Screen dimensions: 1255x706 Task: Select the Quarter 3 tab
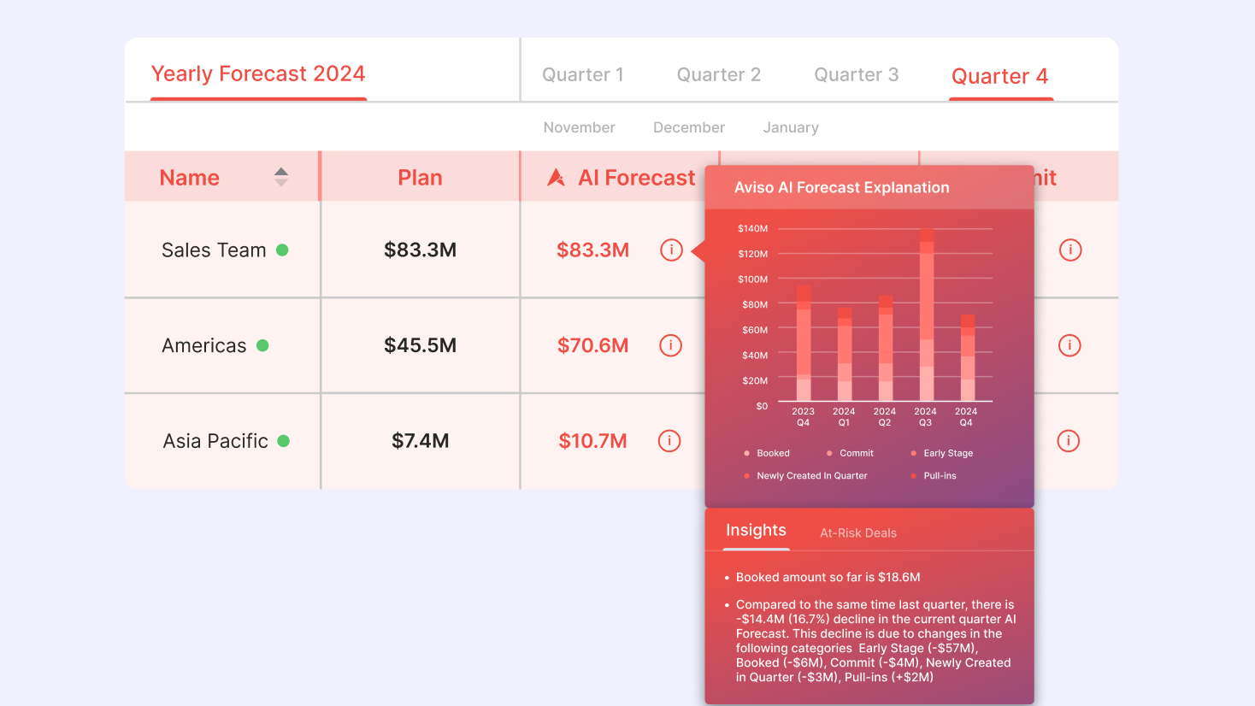[x=856, y=75]
